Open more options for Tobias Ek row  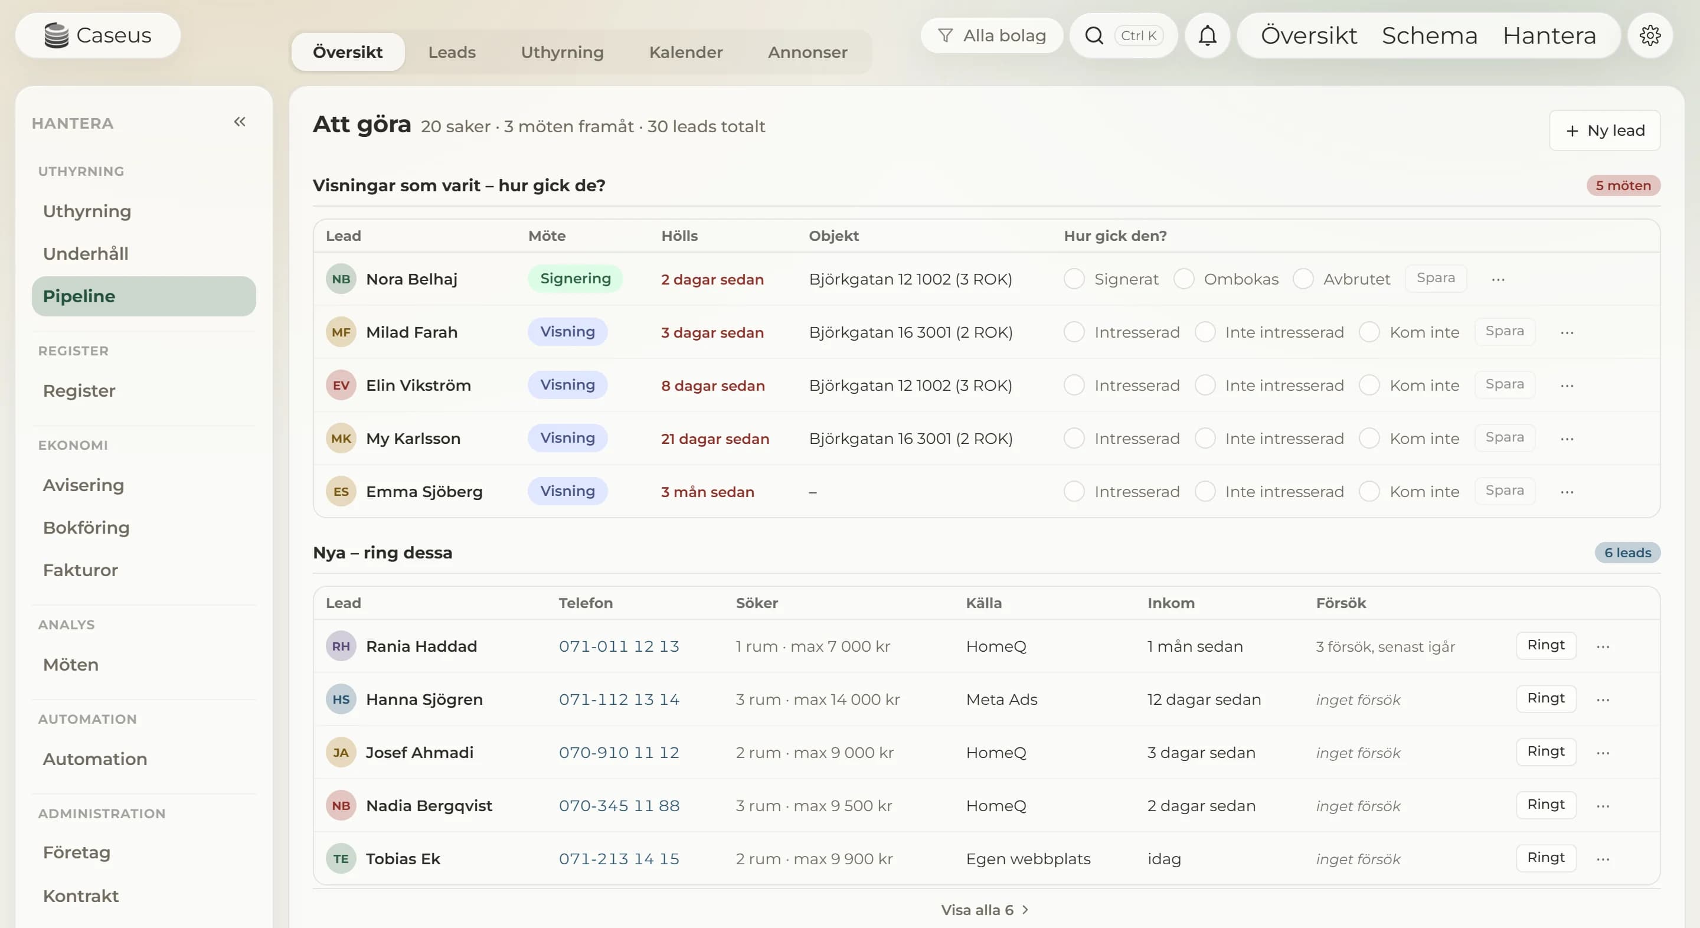click(x=1603, y=860)
